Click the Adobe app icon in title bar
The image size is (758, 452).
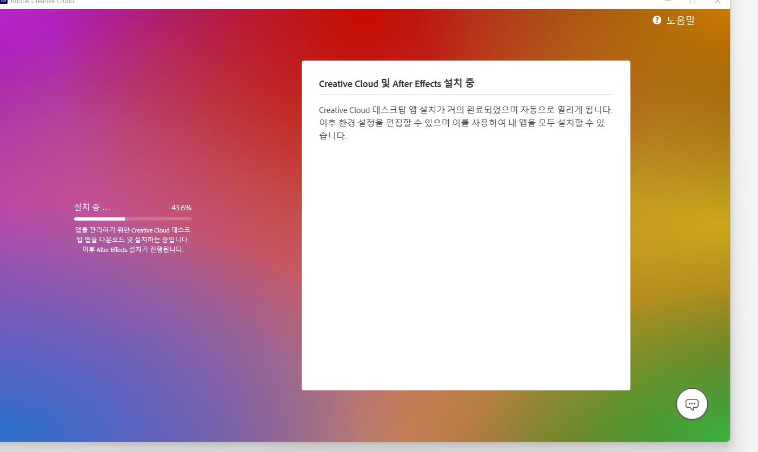click(x=3, y=2)
